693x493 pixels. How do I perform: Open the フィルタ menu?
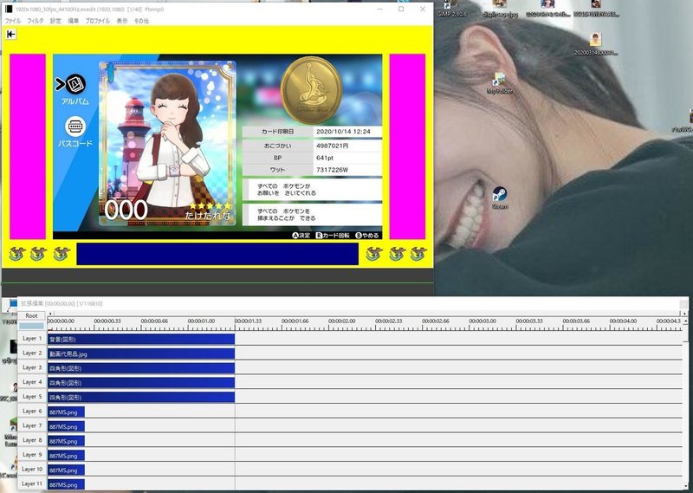tap(36, 21)
